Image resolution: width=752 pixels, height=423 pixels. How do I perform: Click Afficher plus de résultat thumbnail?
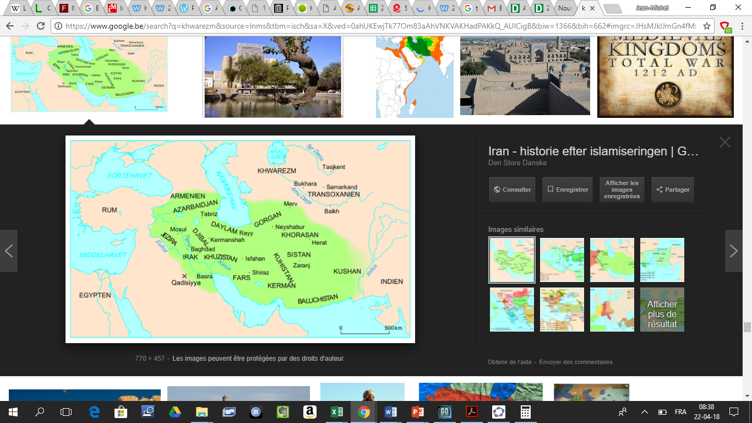pyautogui.click(x=662, y=310)
